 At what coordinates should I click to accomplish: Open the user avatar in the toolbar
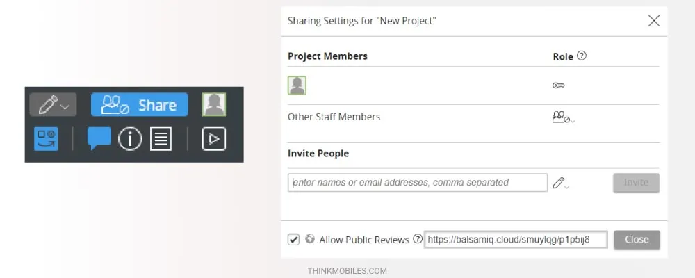[214, 105]
